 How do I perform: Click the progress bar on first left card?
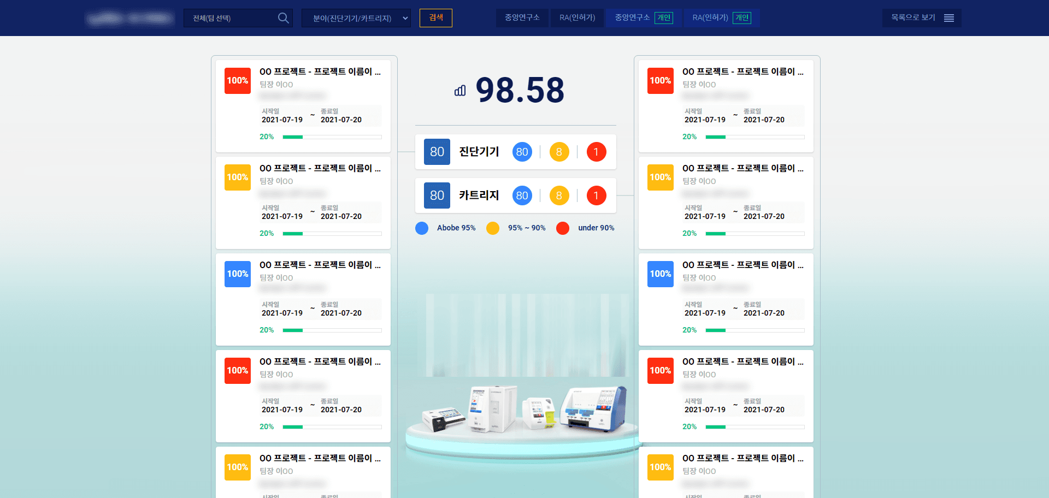[x=332, y=137]
